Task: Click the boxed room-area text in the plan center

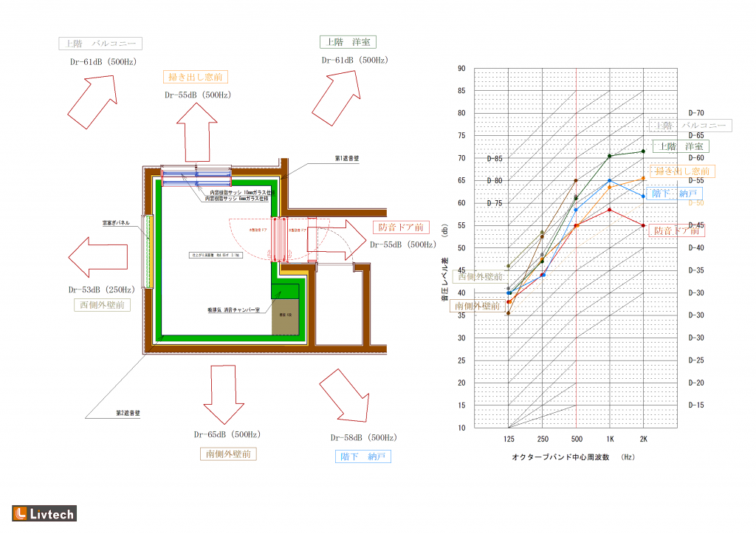Action: click(216, 255)
